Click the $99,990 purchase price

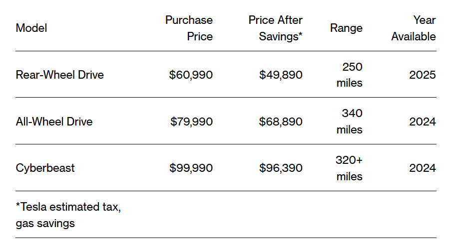pyautogui.click(x=191, y=168)
